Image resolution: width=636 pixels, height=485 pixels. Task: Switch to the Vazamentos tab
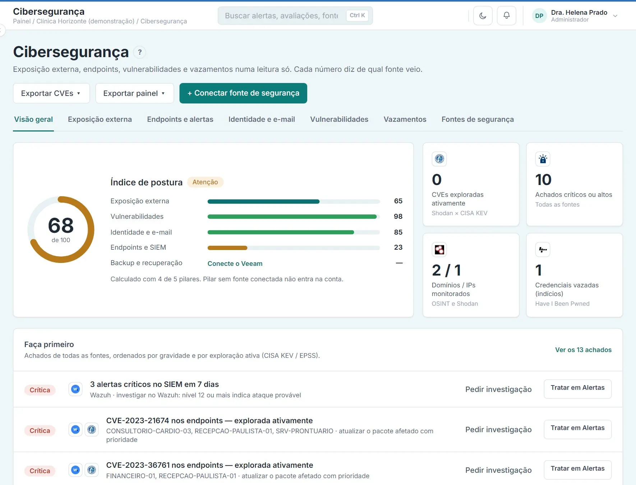click(x=405, y=119)
